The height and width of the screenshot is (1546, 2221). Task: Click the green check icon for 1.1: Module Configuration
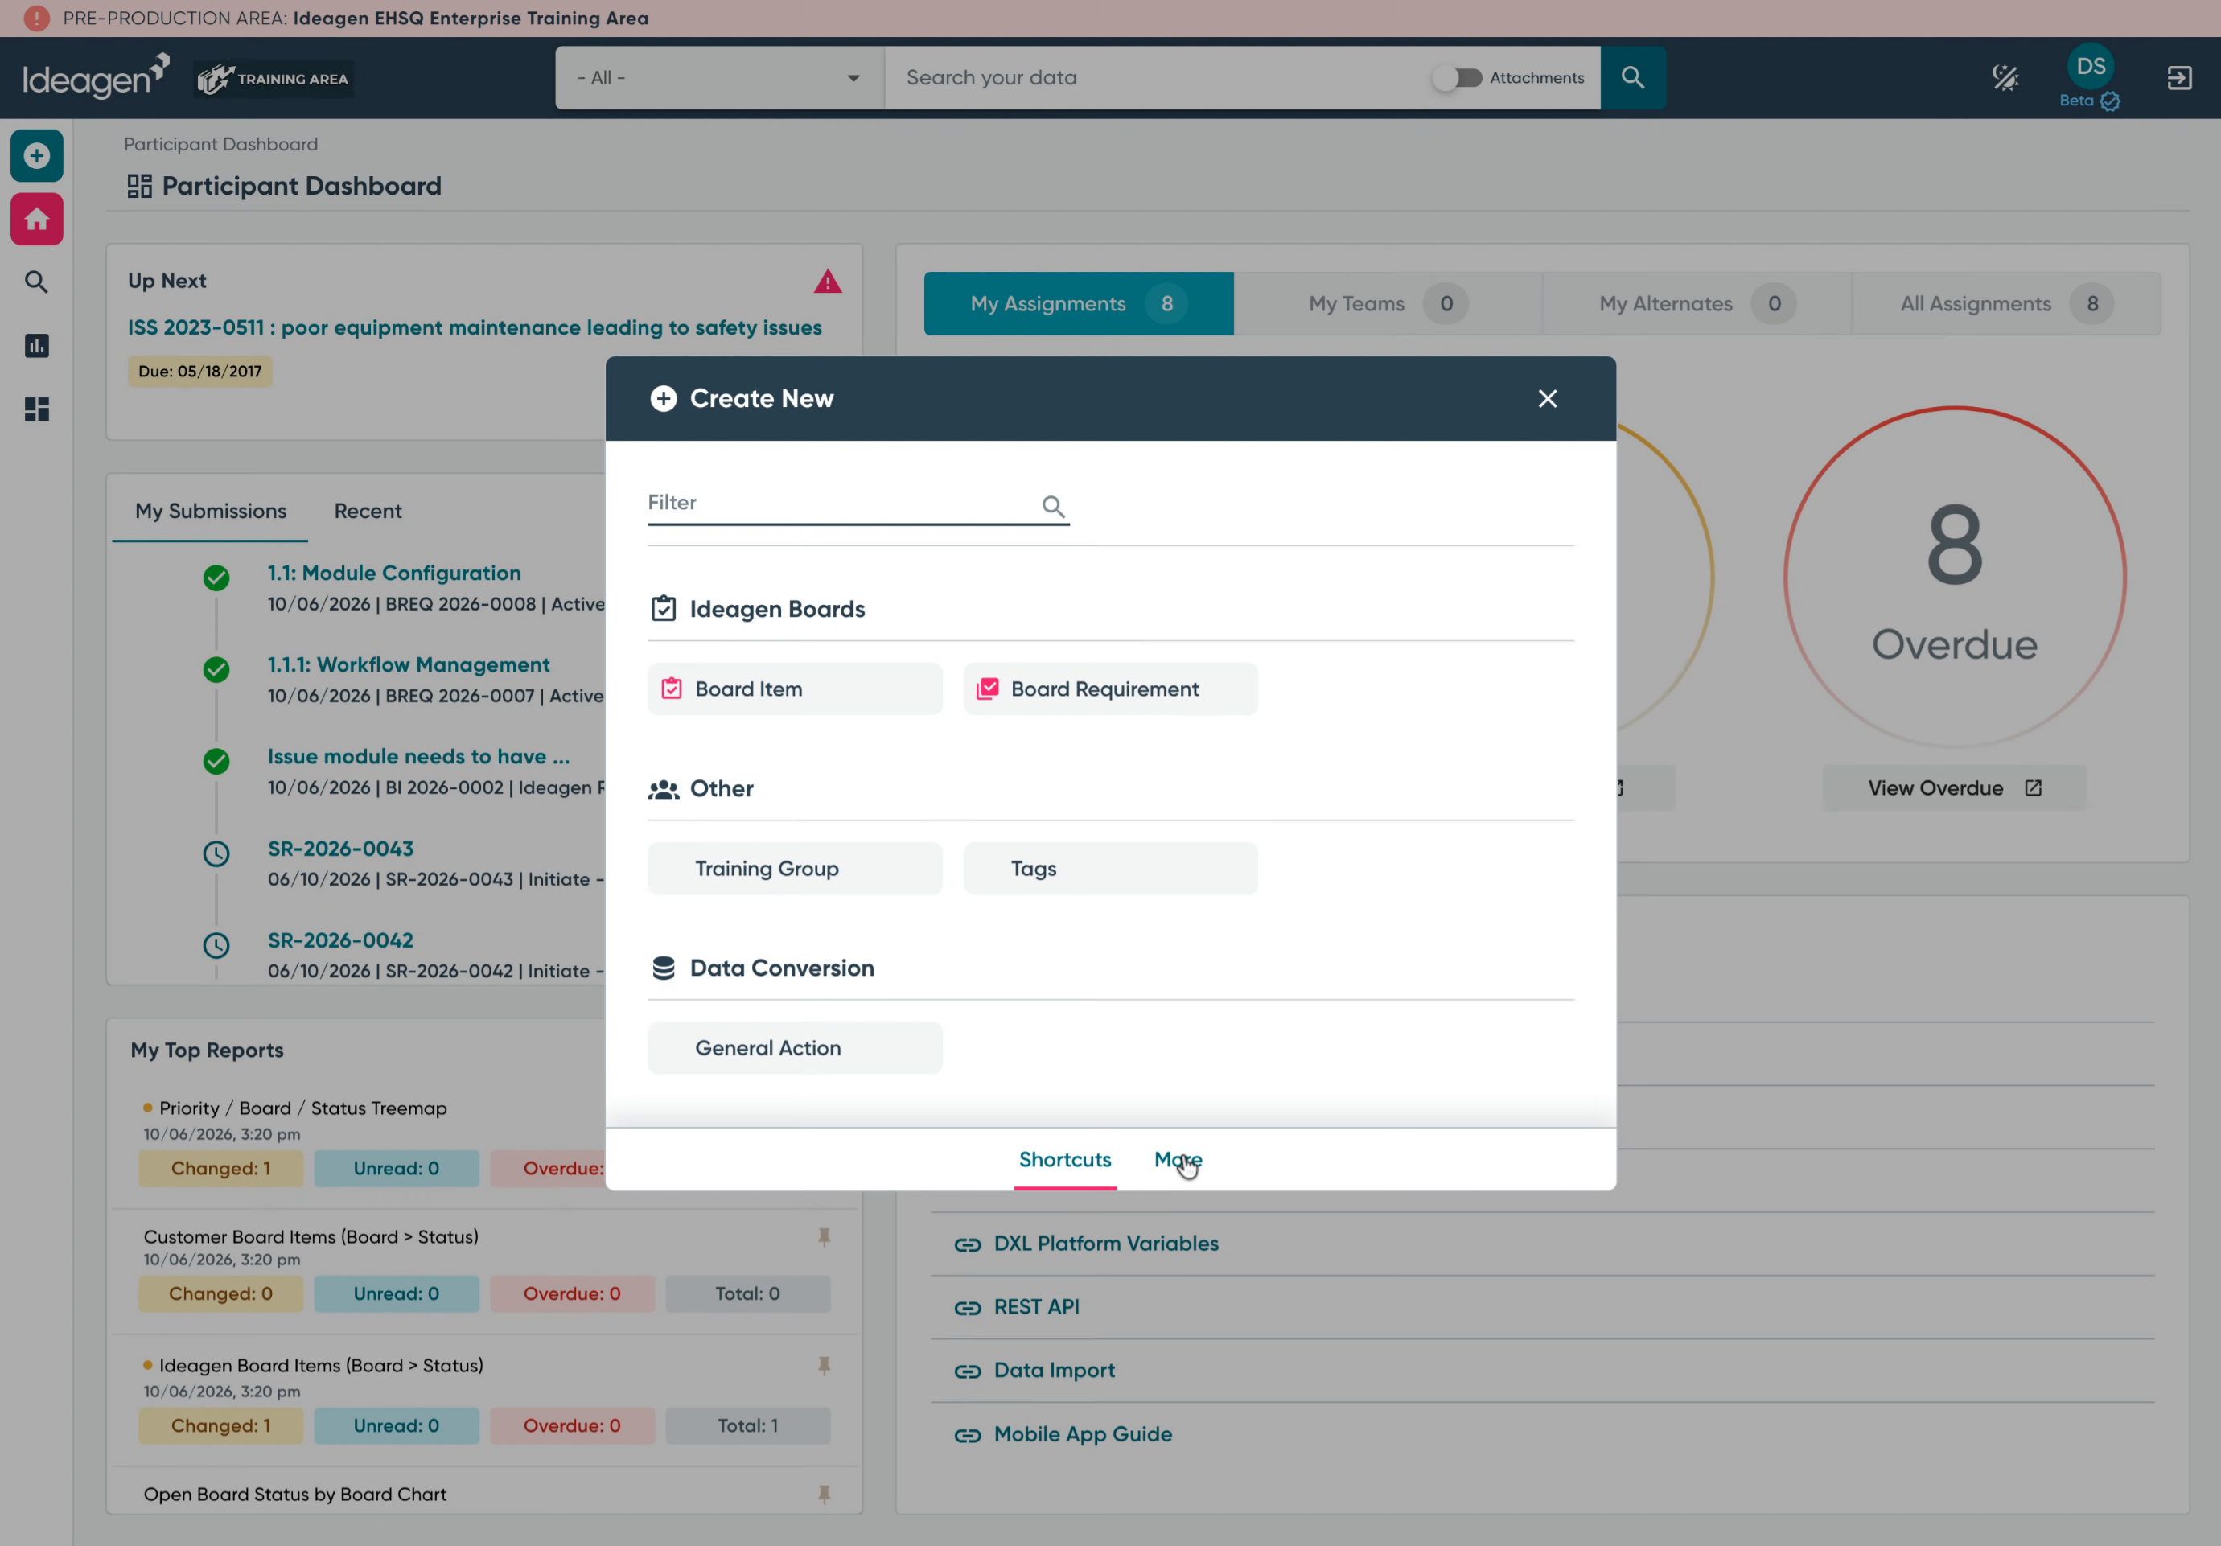coord(216,578)
